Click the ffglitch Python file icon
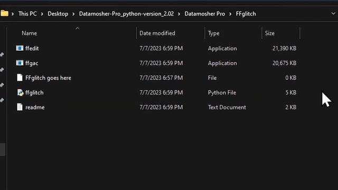This screenshot has height=190, width=338. click(x=20, y=92)
